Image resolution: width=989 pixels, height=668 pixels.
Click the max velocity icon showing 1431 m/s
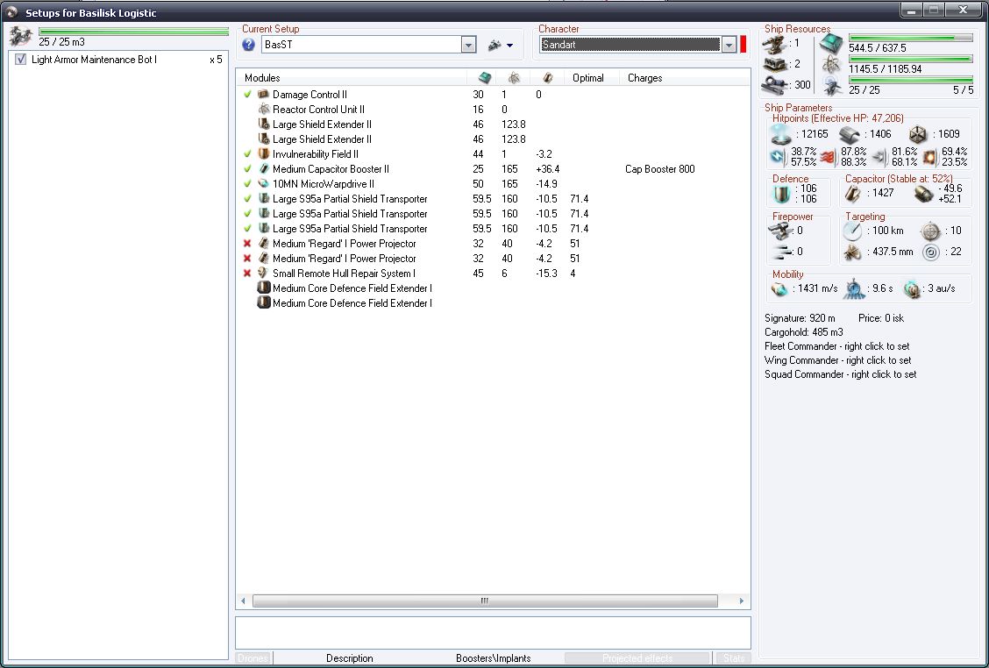(x=779, y=289)
